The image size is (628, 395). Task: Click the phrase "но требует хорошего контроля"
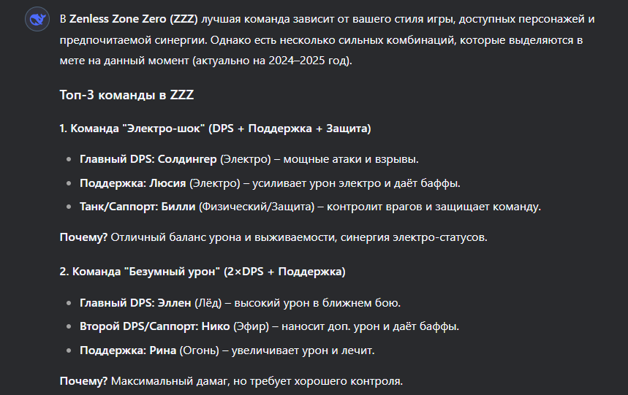coord(317,381)
